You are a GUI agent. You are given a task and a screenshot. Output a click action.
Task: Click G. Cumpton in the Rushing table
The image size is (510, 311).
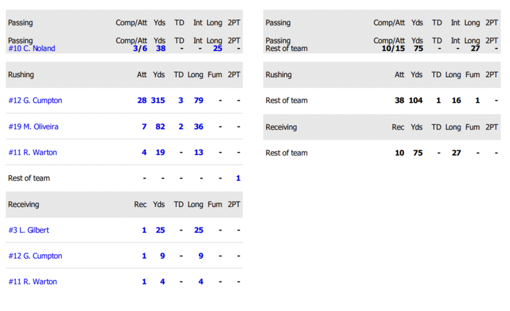click(x=35, y=101)
